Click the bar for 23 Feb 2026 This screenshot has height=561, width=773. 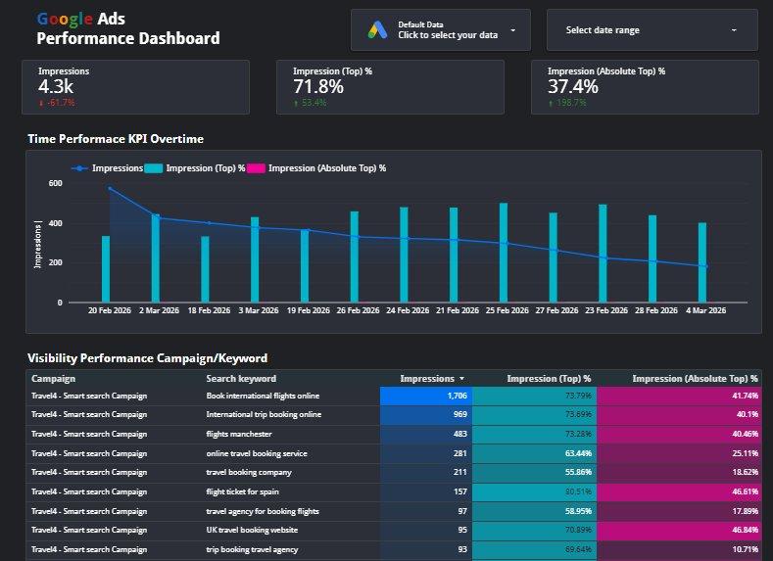[x=603, y=254]
